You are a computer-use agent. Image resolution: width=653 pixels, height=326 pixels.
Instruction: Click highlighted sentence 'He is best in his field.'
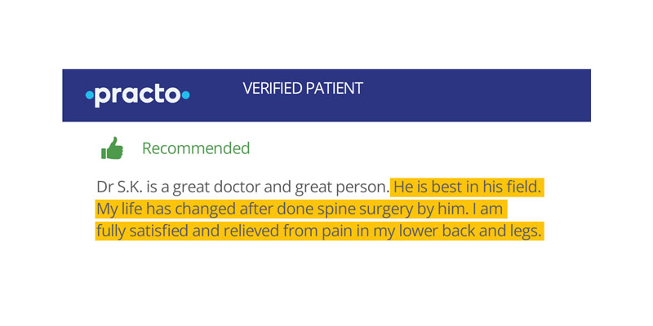pyautogui.click(x=467, y=187)
